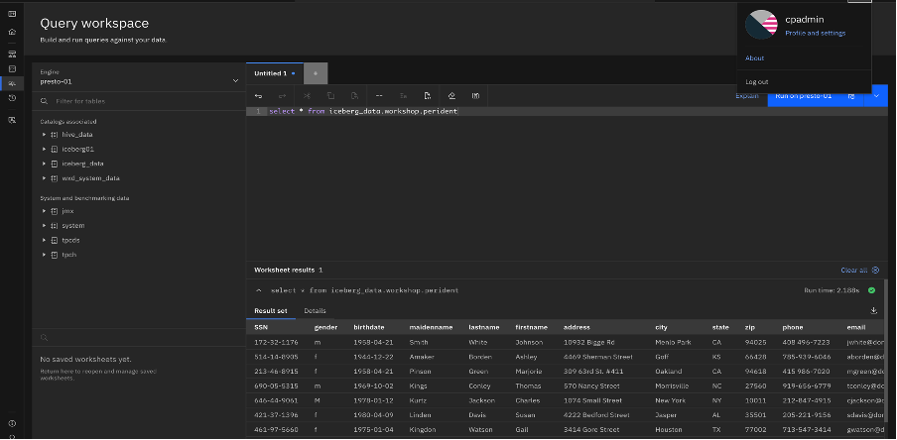897x440 pixels.
Task: Collapse the query result chevron
Action: [259, 290]
